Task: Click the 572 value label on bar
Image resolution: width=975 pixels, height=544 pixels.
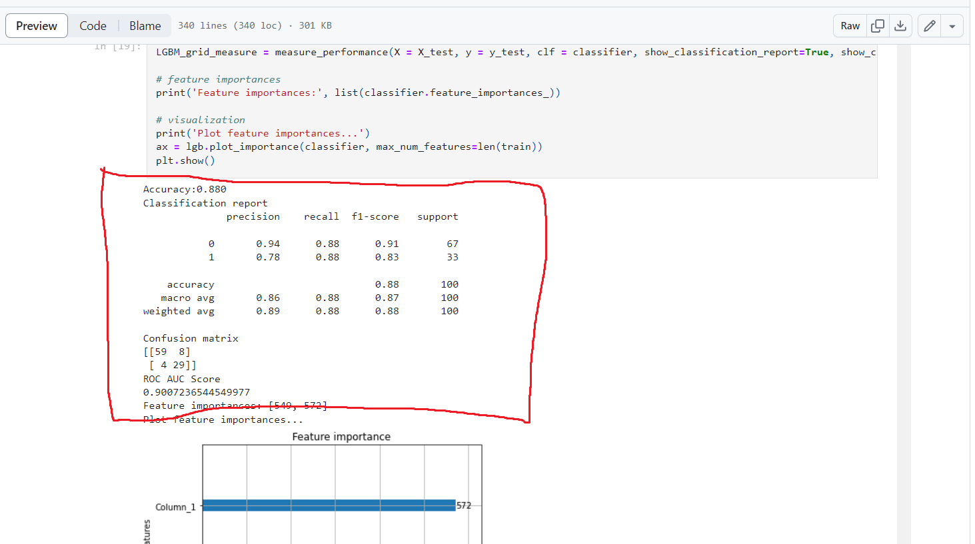Action: pos(464,506)
